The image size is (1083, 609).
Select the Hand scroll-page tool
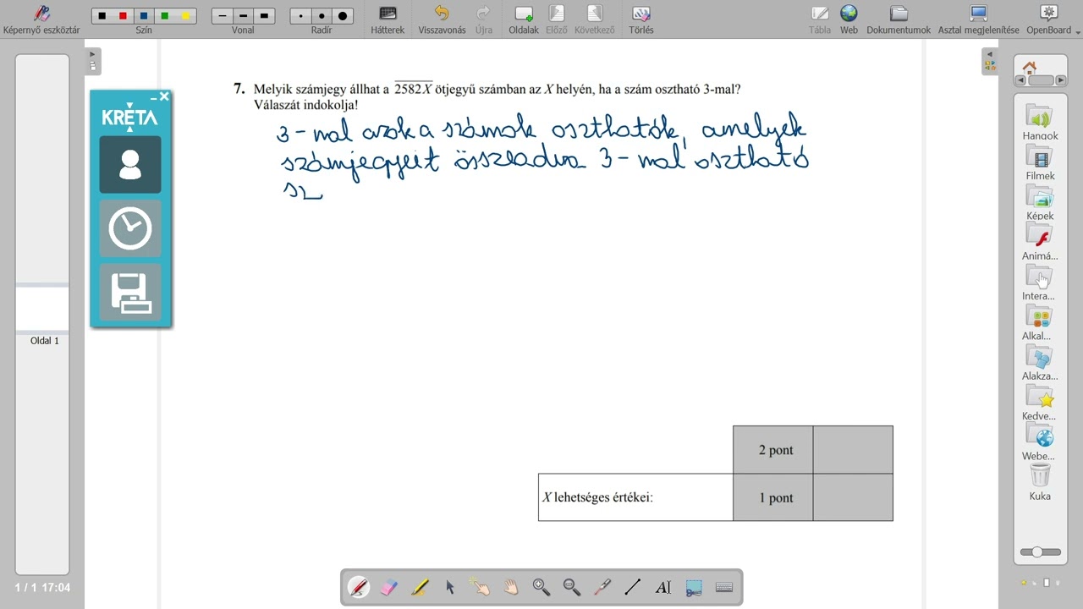pyautogui.click(x=511, y=587)
